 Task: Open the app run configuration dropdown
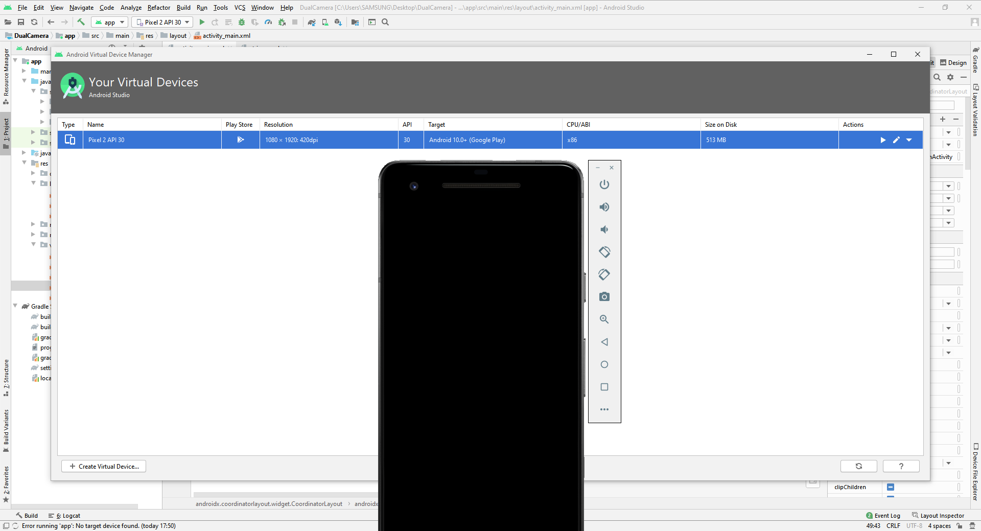(x=109, y=22)
